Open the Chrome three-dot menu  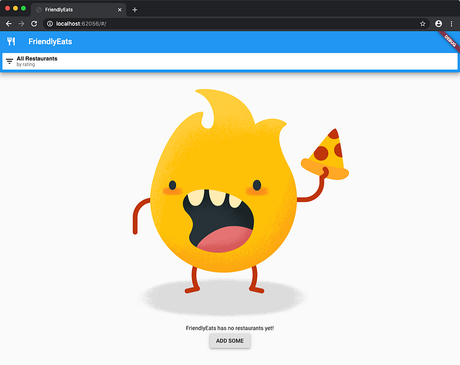[451, 24]
